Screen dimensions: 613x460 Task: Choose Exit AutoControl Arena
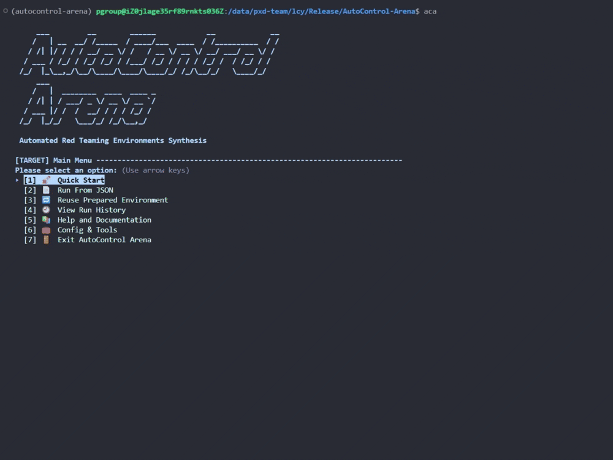(x=104, y=240)
